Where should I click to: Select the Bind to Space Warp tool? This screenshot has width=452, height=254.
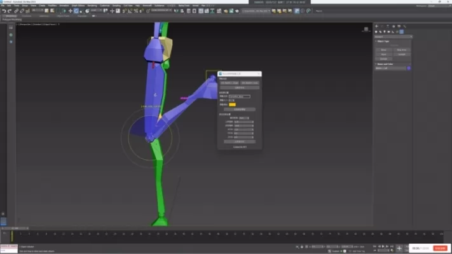[x=28, y=11]
